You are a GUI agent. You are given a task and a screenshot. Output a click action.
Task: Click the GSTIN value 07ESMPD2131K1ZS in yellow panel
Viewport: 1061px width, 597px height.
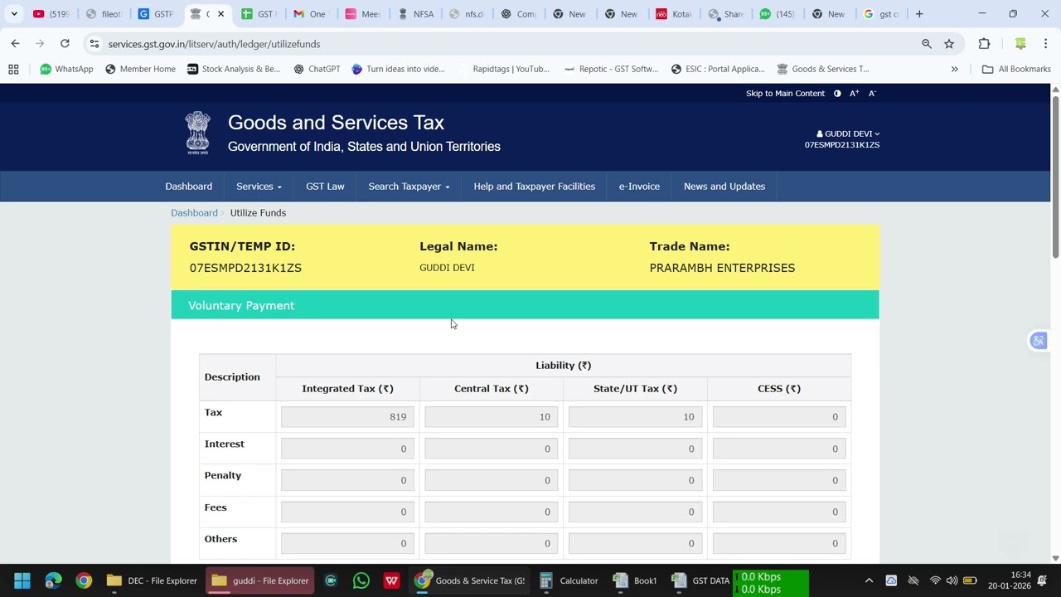[245, 268]
